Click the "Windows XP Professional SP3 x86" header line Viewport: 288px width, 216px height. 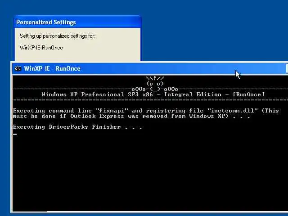pyautogui.click(x=153, y=94)
